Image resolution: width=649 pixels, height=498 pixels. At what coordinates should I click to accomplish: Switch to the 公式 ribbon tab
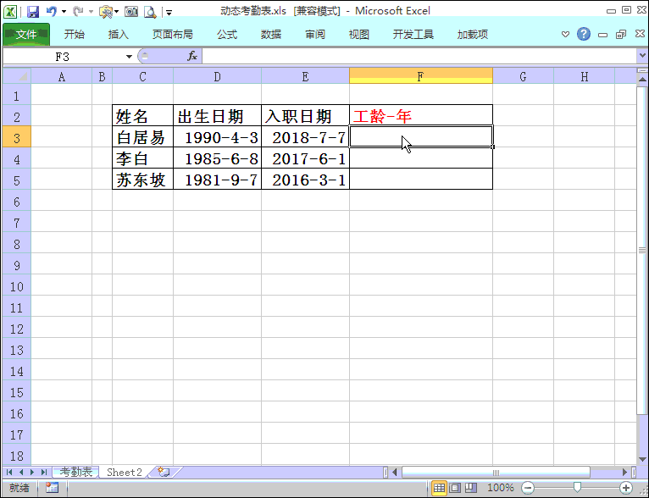[227, 35]
